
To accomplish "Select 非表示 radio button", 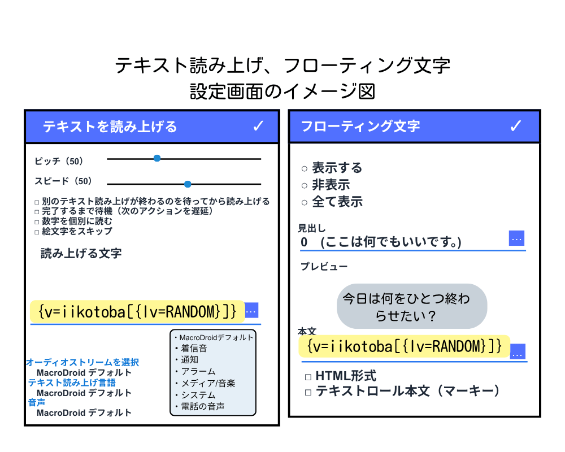I will (x=305, y=186).
